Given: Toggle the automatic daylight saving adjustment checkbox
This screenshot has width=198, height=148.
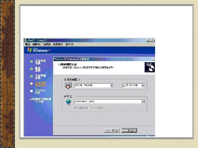Looking at the screenshot, I should tap(76, 108).
